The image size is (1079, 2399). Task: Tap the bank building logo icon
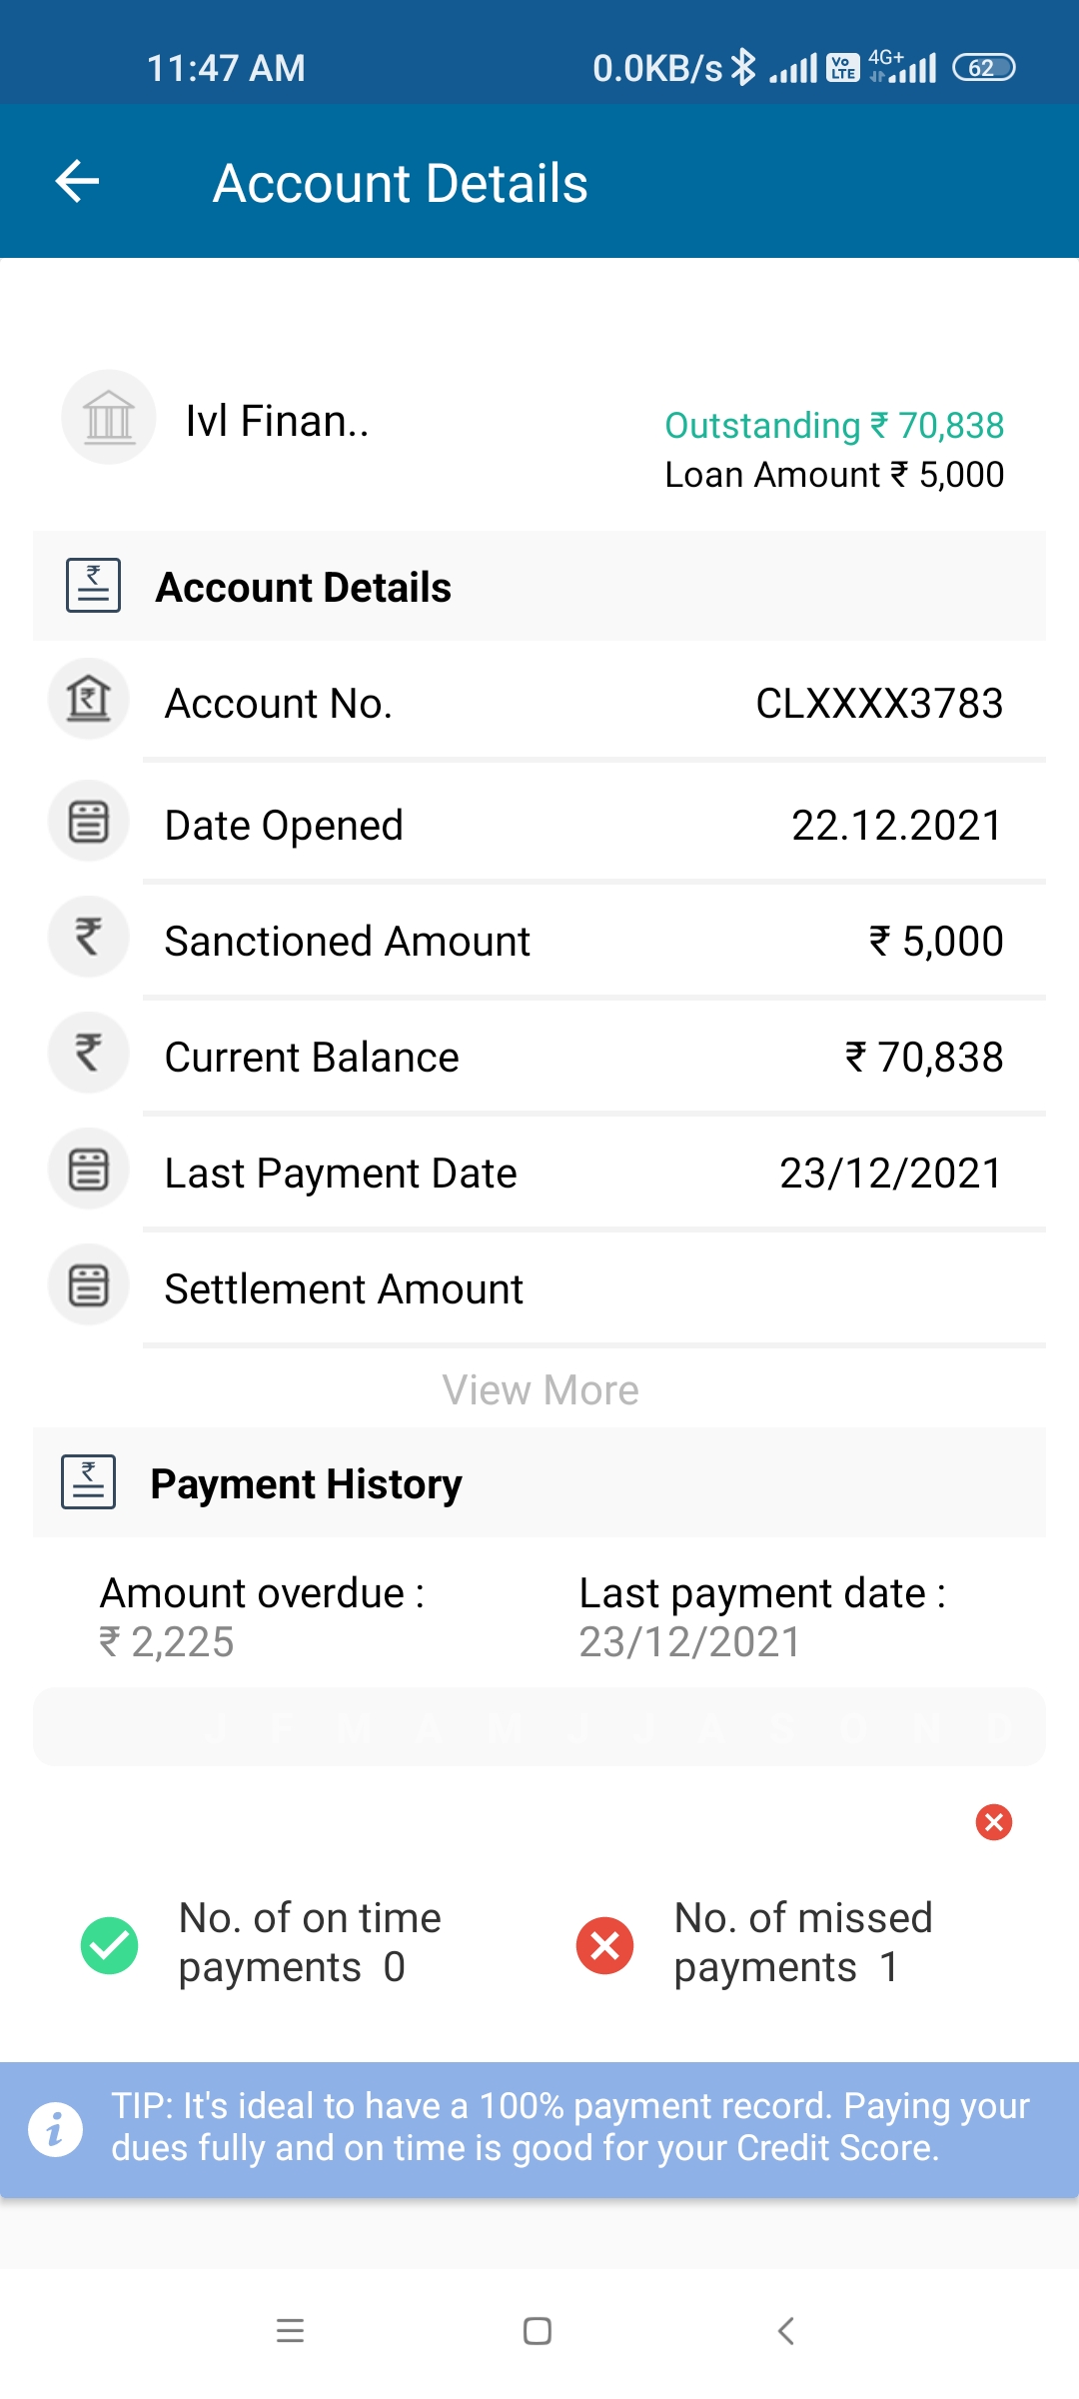109,417
